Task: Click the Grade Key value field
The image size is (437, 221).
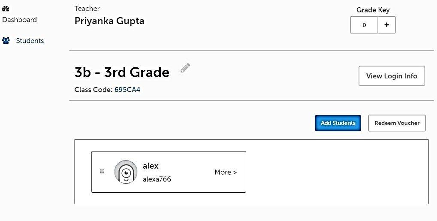Action: (x=364, y=25)
